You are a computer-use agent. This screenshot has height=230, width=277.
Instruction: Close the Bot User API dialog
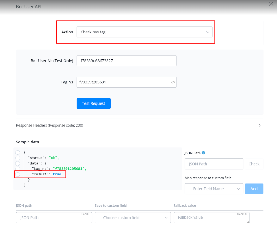271,4
